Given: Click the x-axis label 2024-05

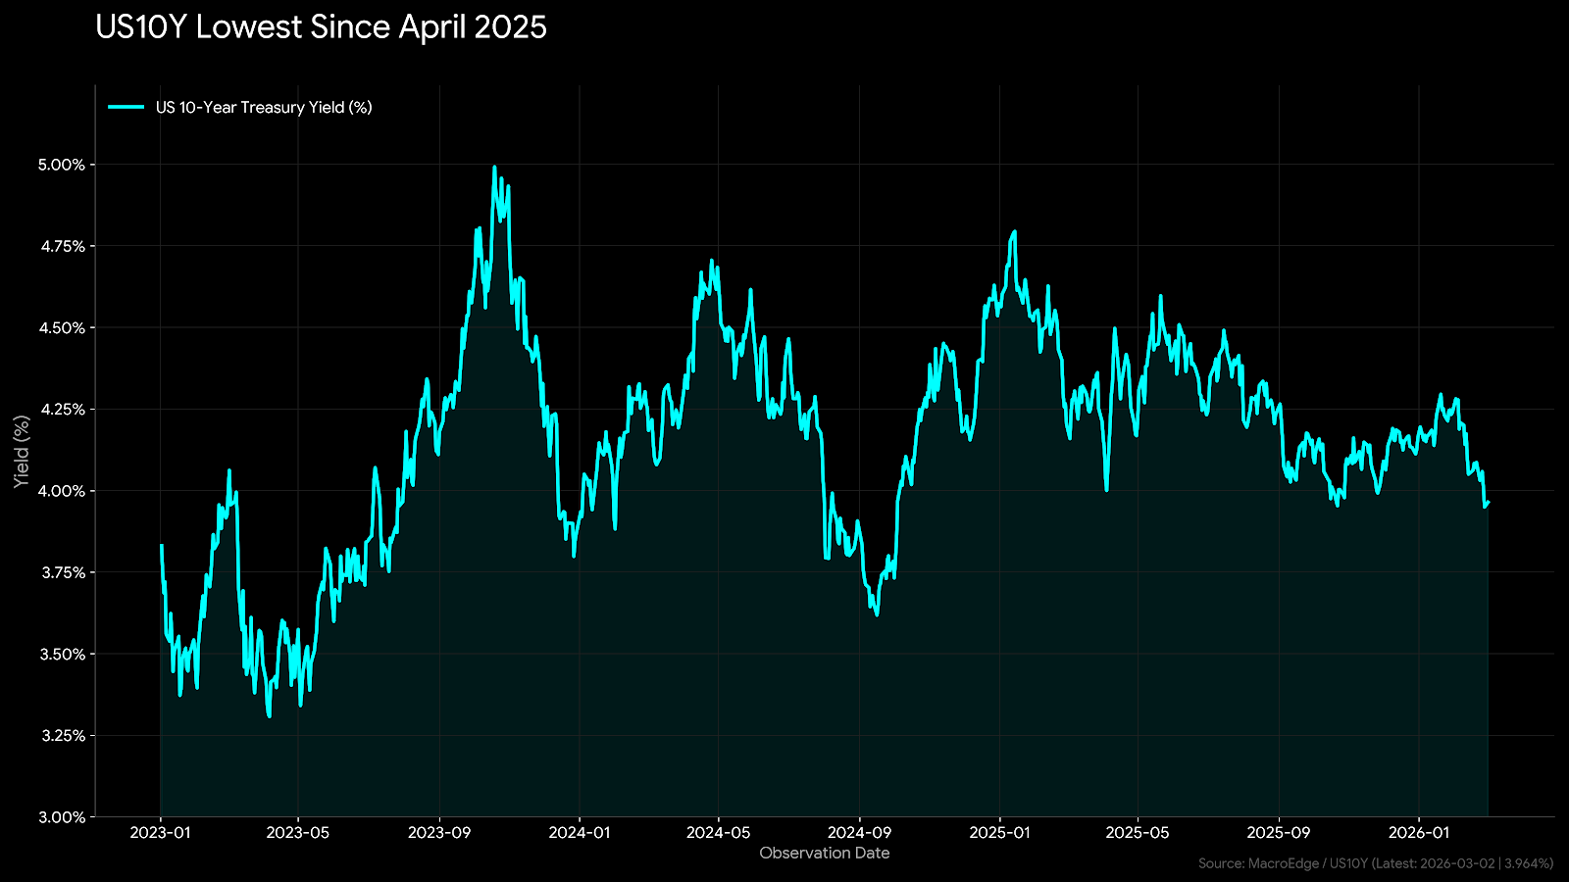Looking at the screenshot, I should tap(719, 833).
